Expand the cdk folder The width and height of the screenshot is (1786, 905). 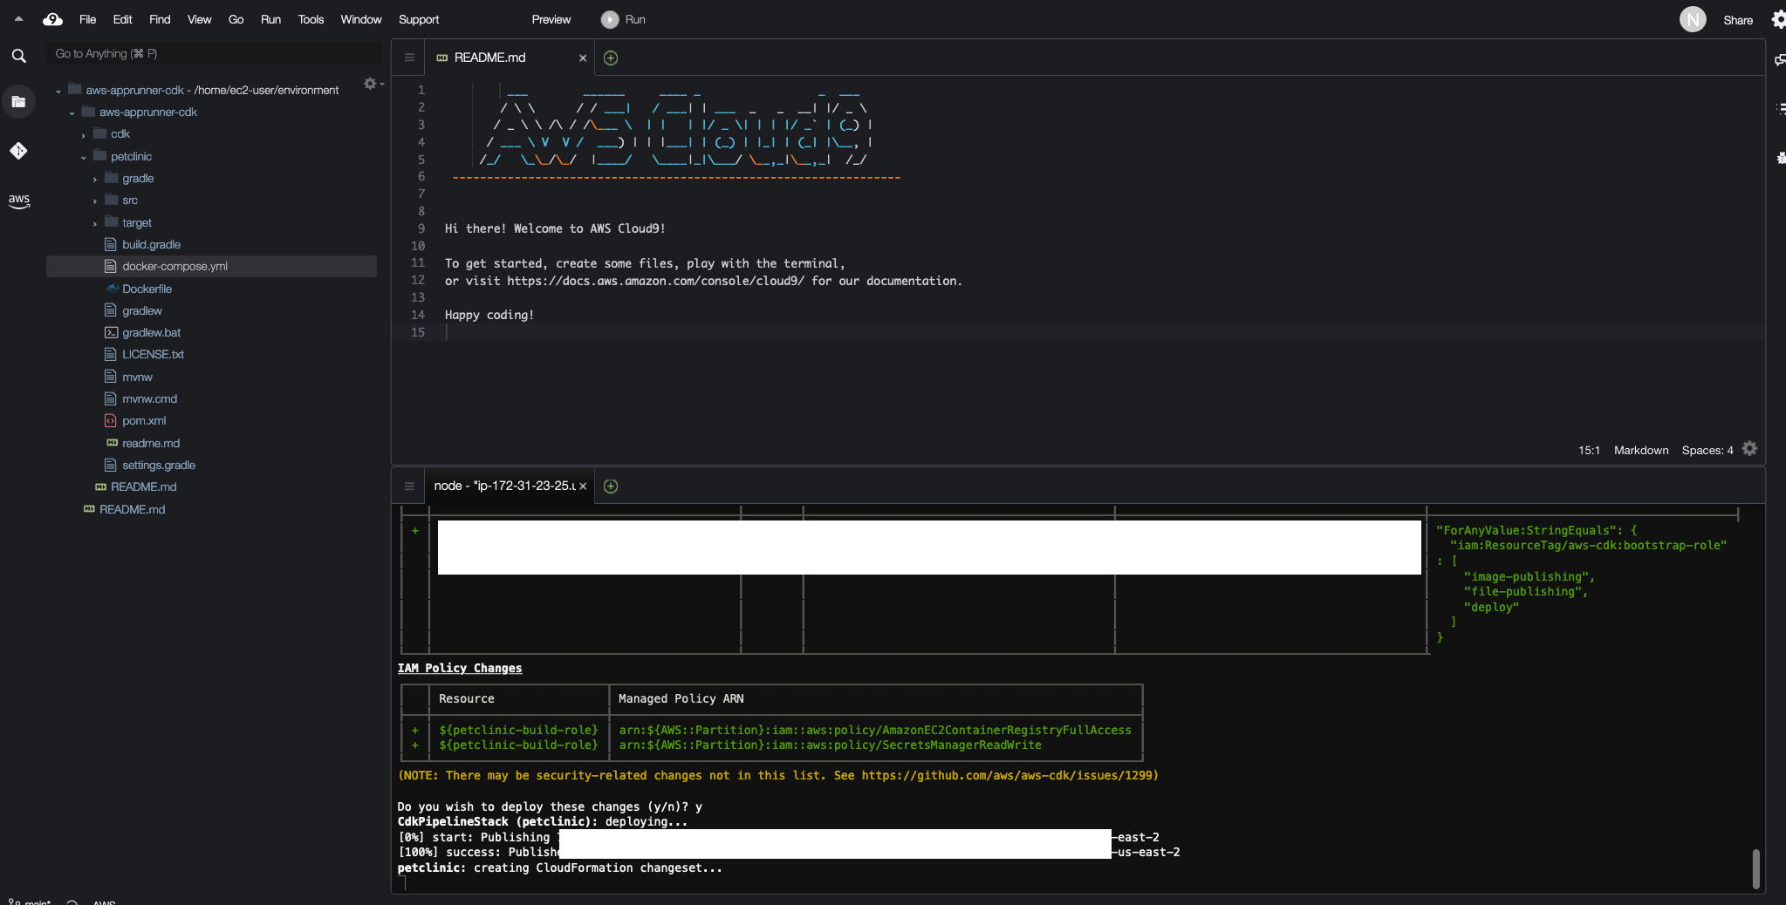click(83, 134)
